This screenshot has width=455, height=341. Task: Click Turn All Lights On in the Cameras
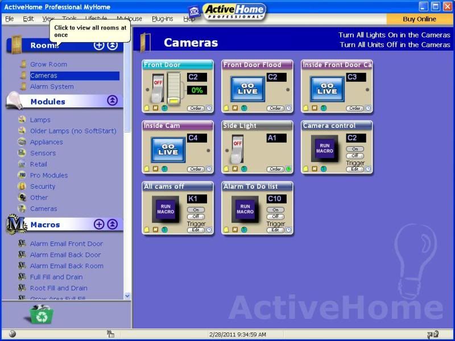(x=394, y=35)
